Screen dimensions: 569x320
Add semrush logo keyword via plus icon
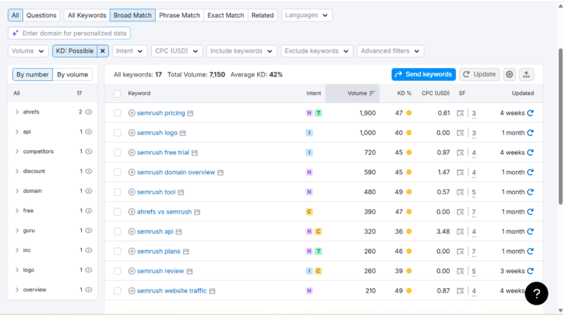132,133
